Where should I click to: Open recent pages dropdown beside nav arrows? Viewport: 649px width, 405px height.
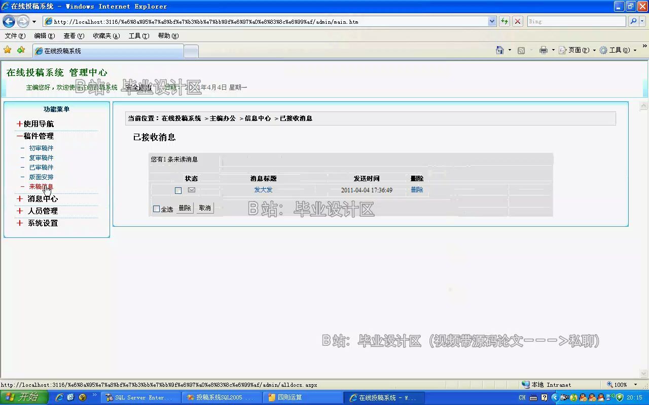tap(34, 22)
